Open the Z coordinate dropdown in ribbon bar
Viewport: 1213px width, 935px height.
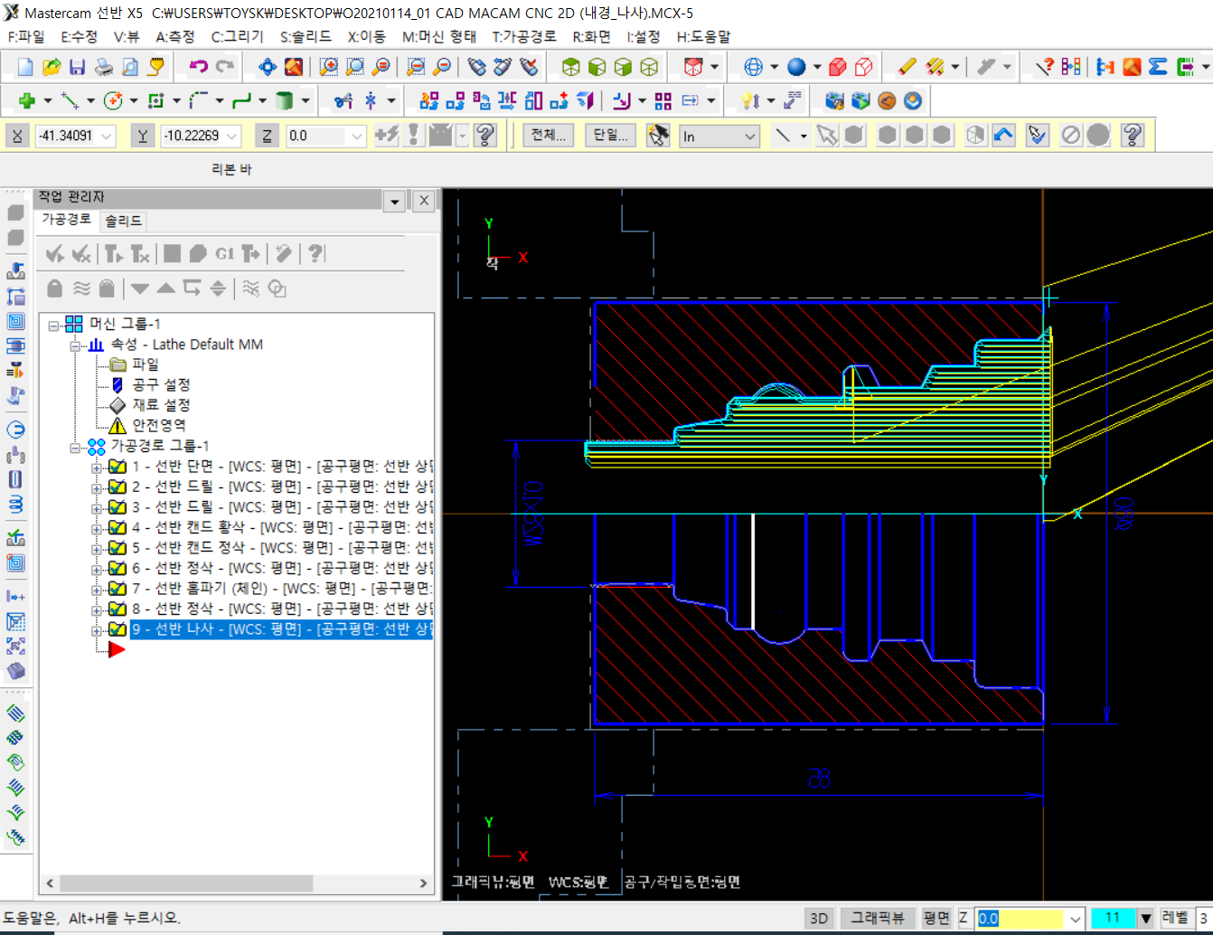coord(356,137)
